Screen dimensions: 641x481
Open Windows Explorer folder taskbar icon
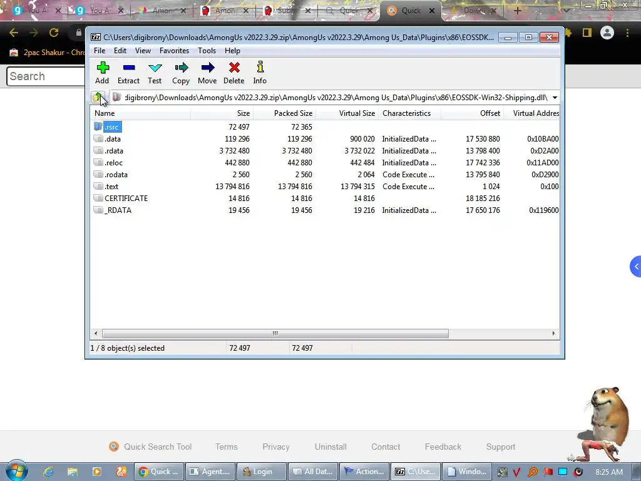point(73,472)
